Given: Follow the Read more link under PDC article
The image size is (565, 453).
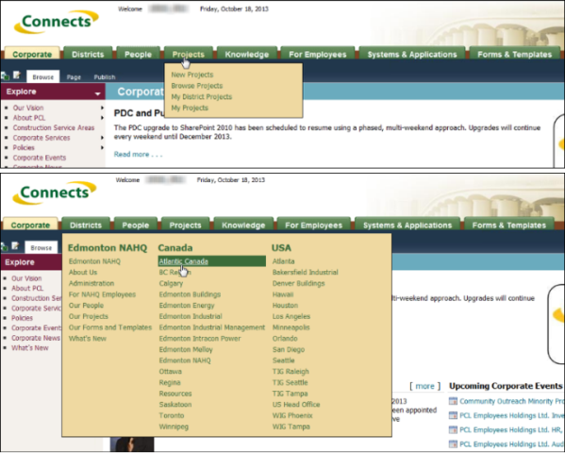Looking at the screenshot, I should pos(138,155).
